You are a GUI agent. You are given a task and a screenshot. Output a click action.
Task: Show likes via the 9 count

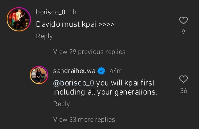[x=183, y=32]
